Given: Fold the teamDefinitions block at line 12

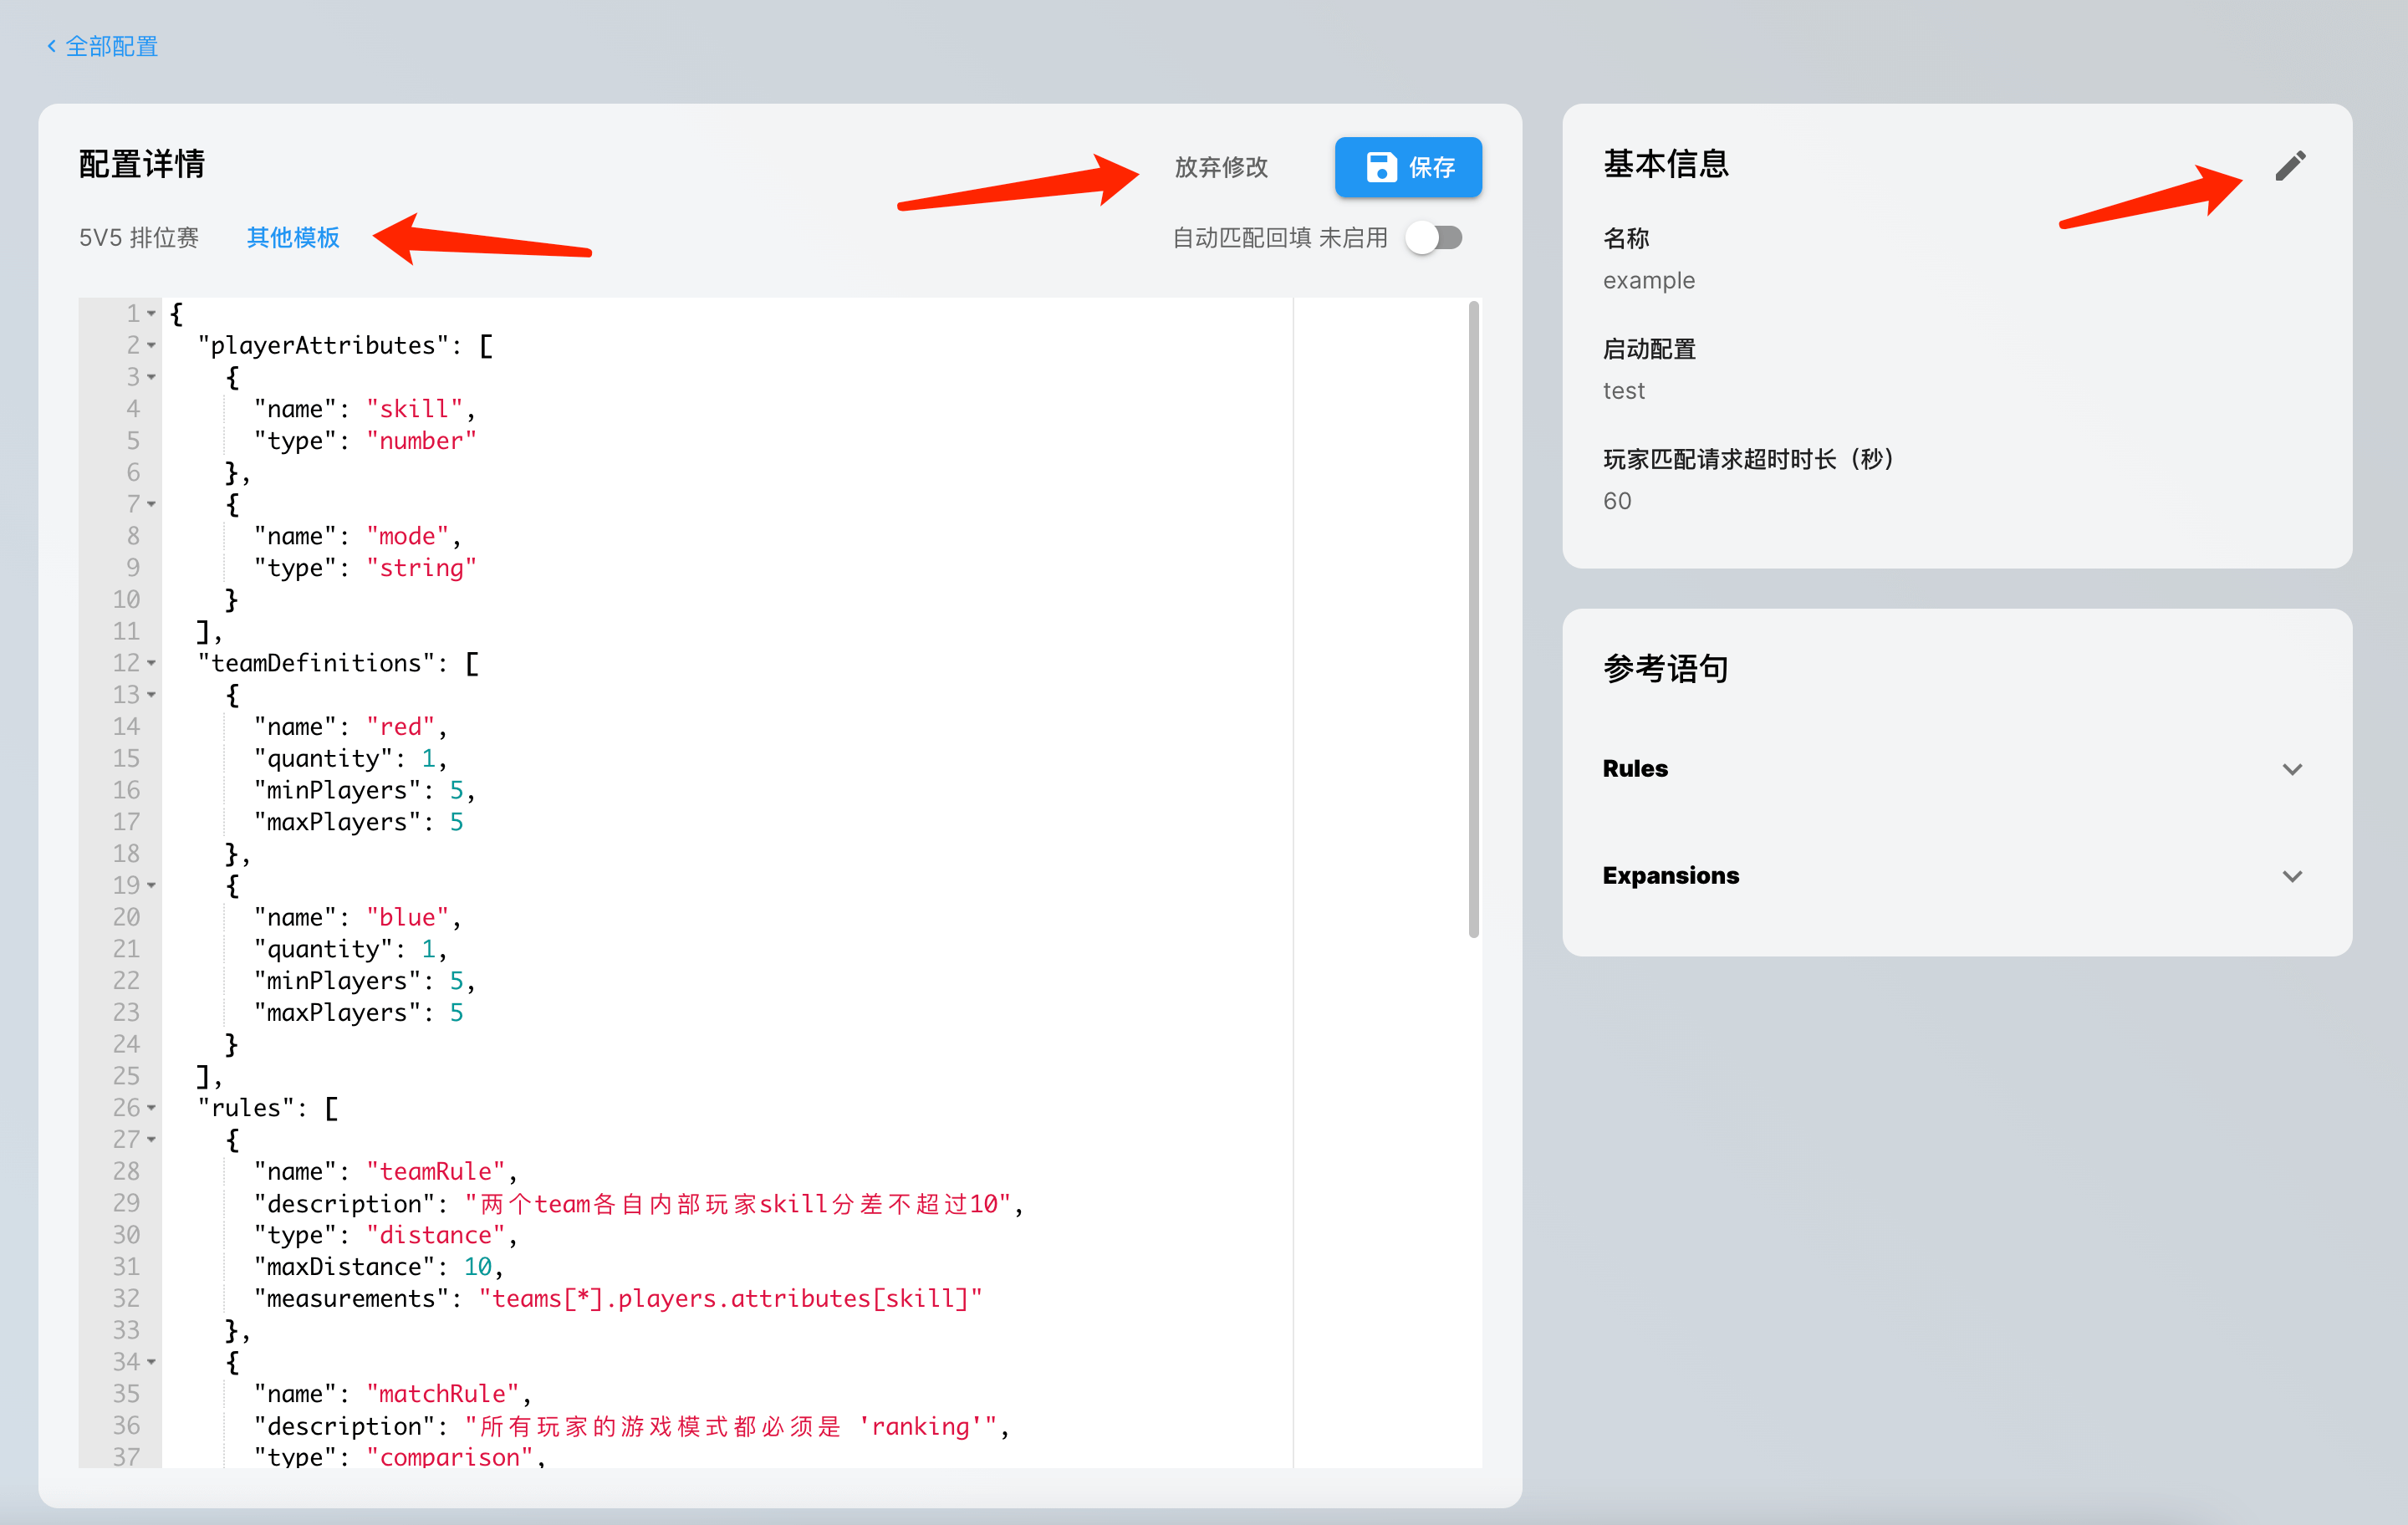Looking at the screenshot, I should (152, 663).
